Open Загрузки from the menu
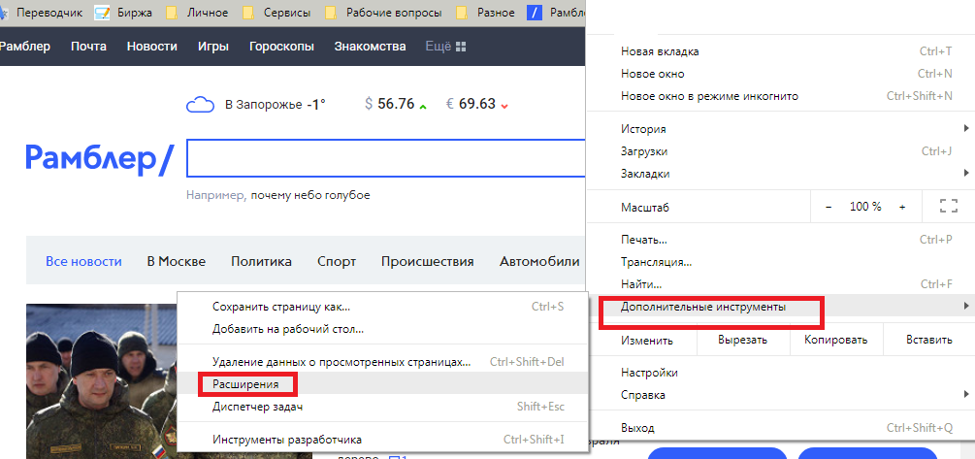 click(x=780, y=151)
